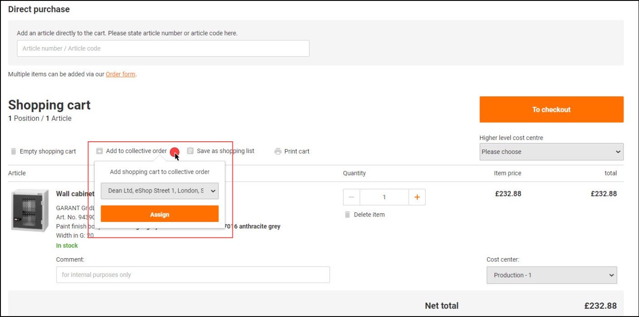Click the quantity value field
The width and height of the screenshot is (639, 317).
[384, 197]
